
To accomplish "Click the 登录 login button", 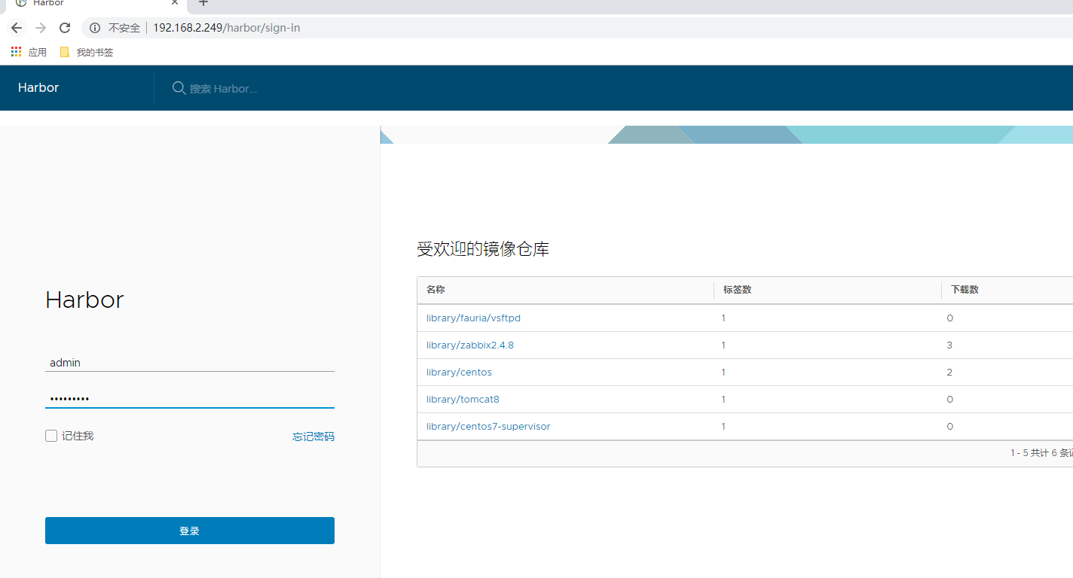I will (190, 531).
